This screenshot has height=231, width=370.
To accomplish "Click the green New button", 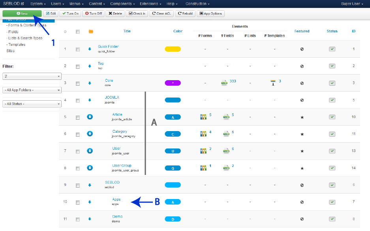I will pyautogui.click(x=22, y=13).
